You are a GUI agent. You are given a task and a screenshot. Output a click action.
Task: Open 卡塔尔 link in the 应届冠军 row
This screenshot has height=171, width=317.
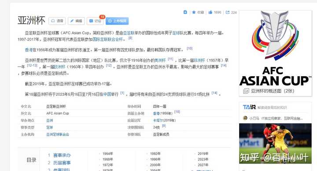(x=158, y=121)
